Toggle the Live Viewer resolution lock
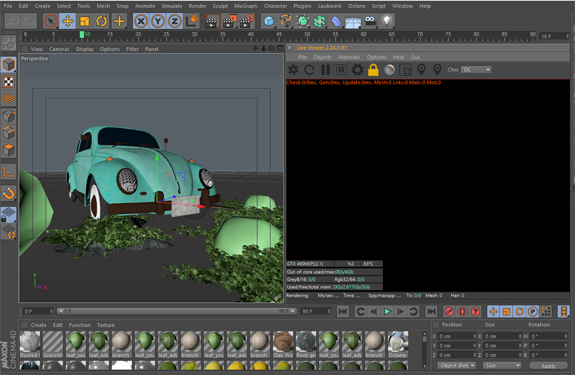 pos(373,70)
